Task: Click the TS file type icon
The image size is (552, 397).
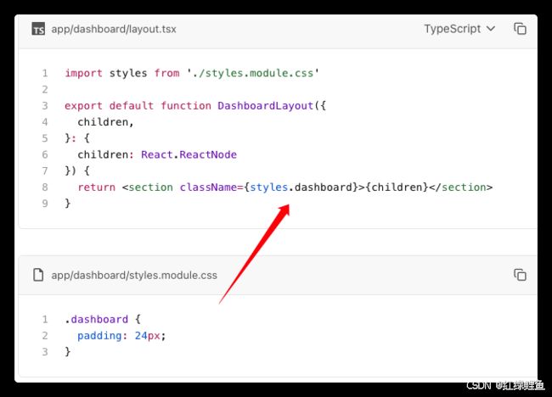Action: click(38, 29)
